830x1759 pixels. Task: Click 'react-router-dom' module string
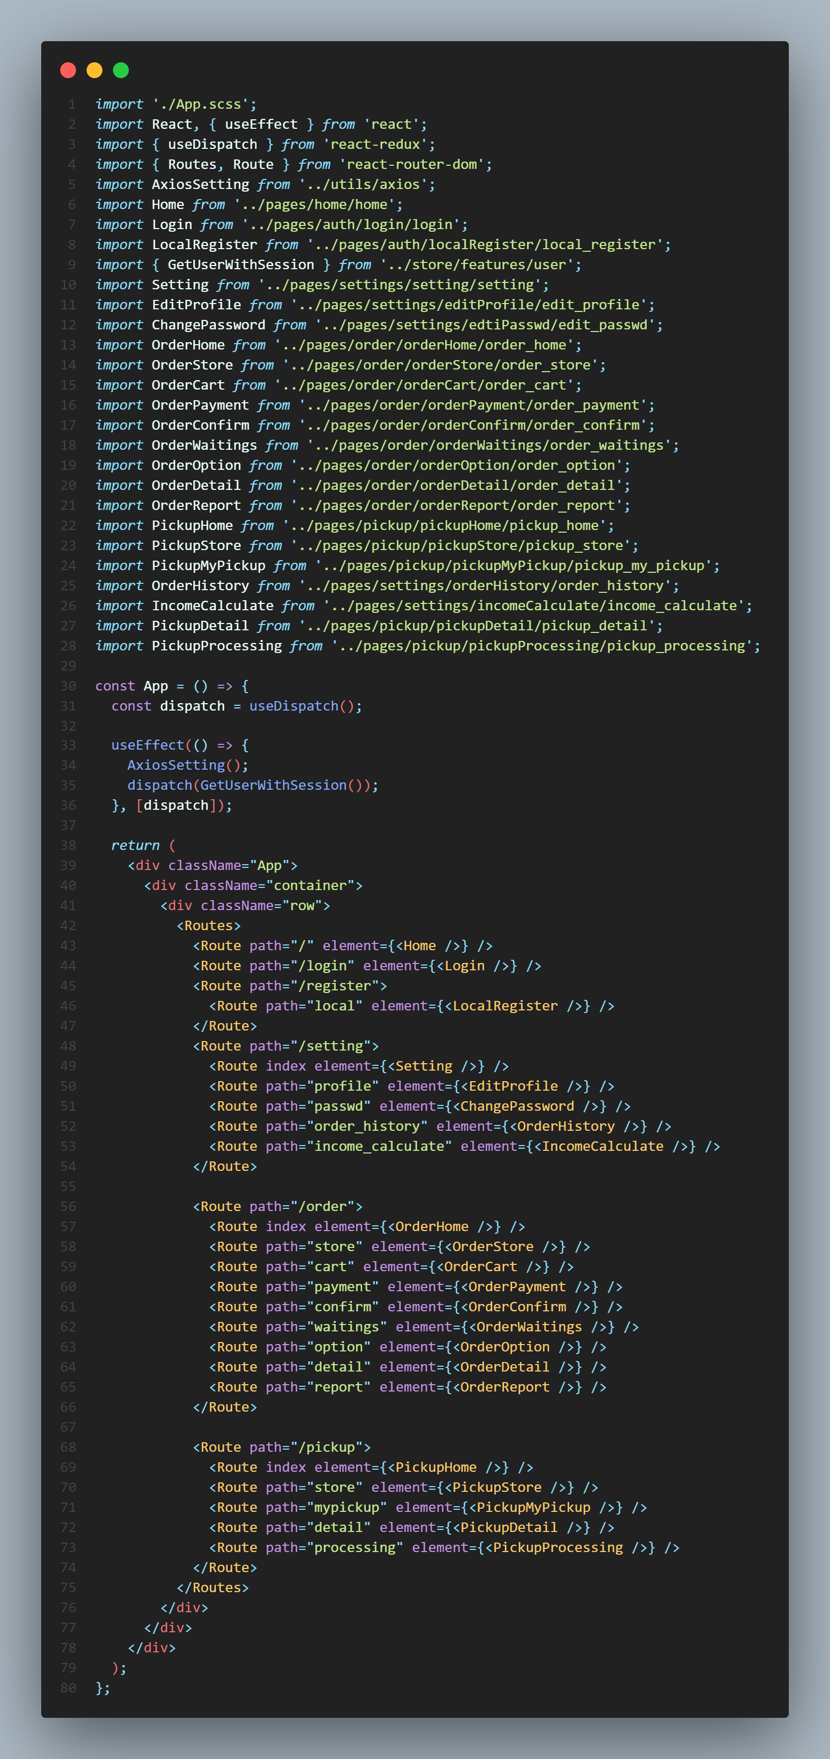coord(412,165)
